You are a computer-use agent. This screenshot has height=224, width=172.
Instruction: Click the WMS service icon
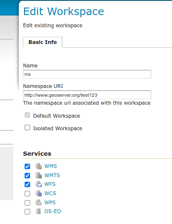pos(38,166)
